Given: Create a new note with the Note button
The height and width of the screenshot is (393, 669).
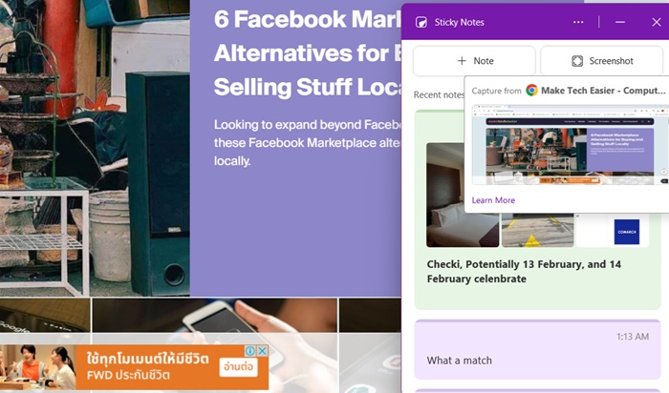Looking at the screenshot, I should point(474,61).
